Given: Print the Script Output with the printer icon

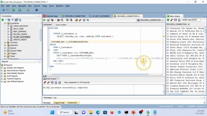Looking at the screenshot, I should tap(56, 82).
